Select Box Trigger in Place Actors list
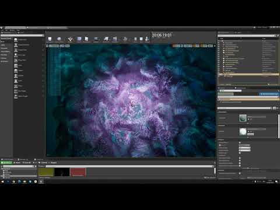The image size is (280, 210). click(28, 91)
